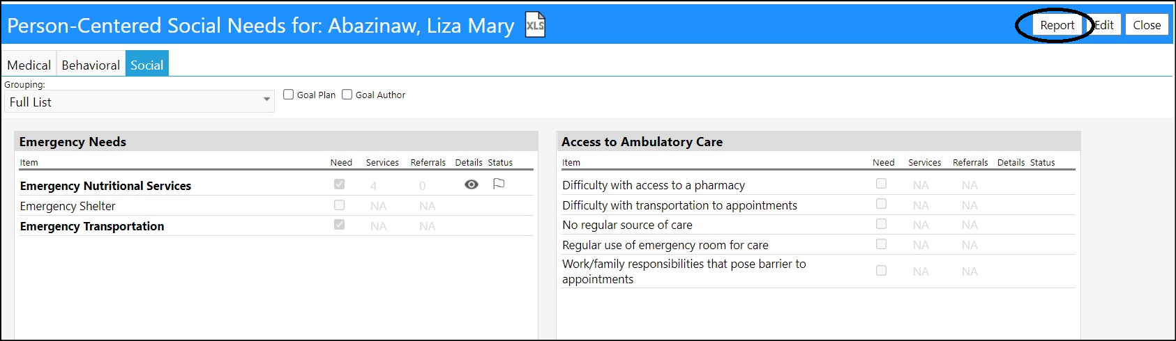Enable the Goal Plan checkbox
1176x341 pixels.
pos(288,95)
